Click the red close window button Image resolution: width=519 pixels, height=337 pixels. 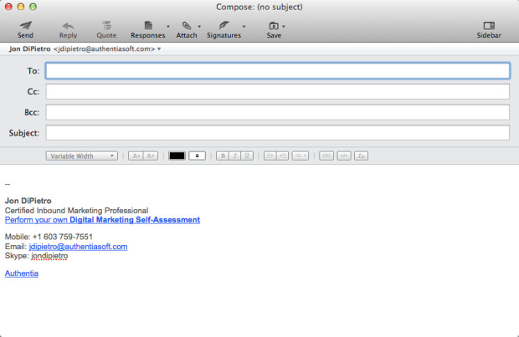click(x=8, y=7)
